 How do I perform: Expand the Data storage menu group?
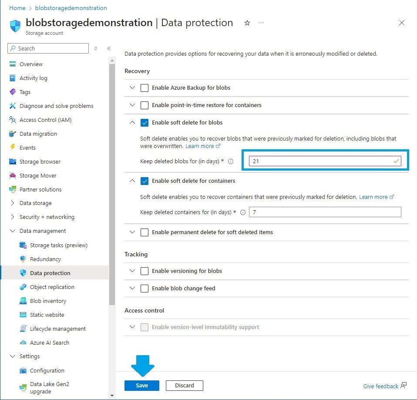13,203
